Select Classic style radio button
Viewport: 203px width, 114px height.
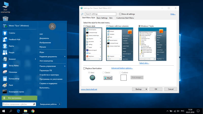(84, 26)
